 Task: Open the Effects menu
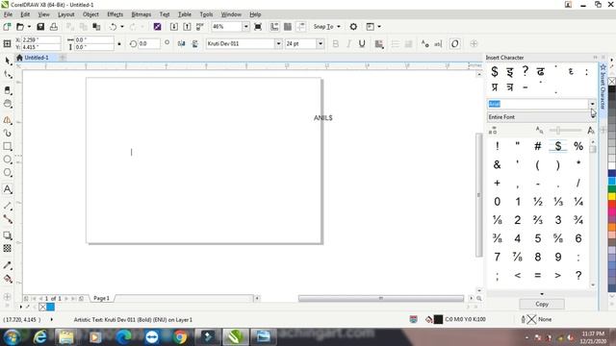pyautogui.click(x=115, y=14)
